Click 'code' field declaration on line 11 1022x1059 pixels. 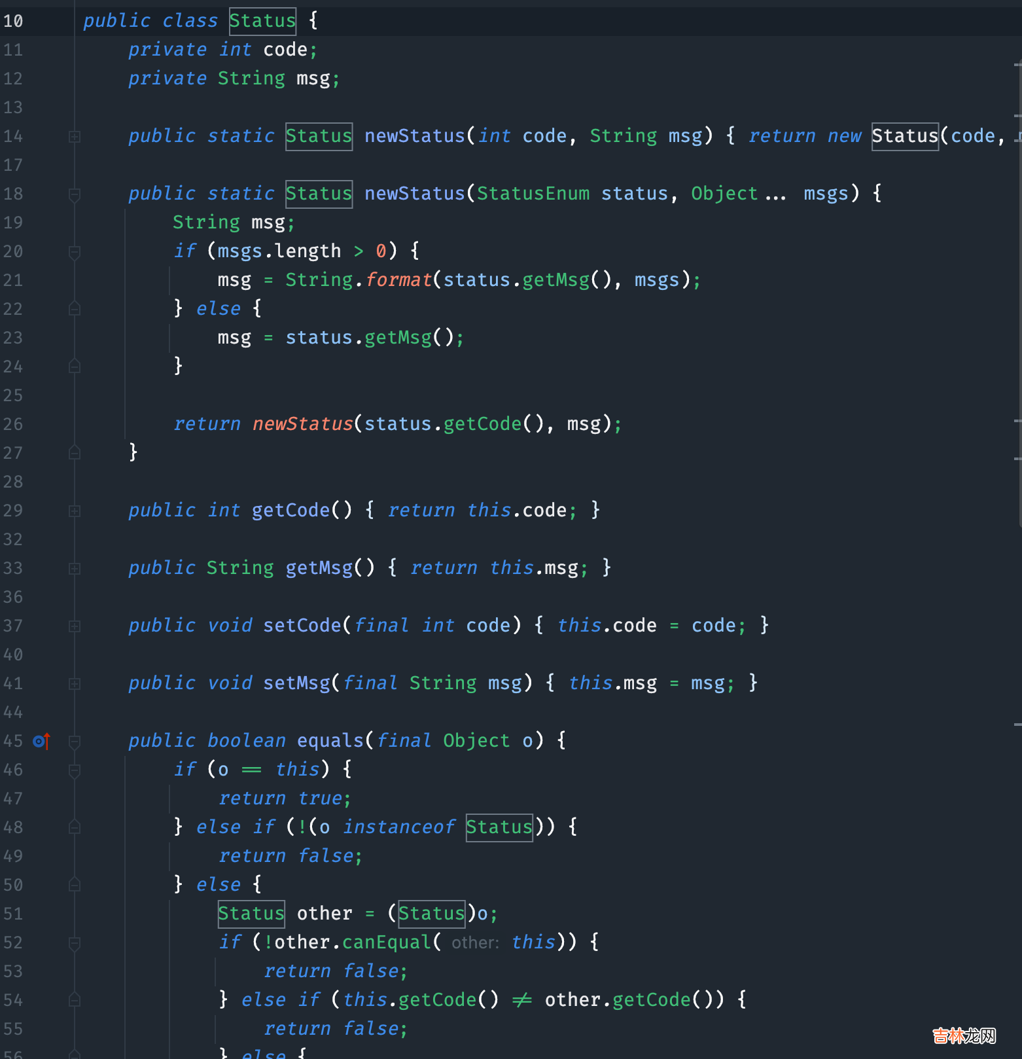tap(285, 50)
